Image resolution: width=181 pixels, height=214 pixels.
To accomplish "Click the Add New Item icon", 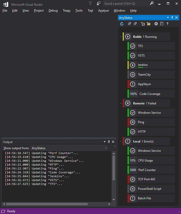I will (x=143, y=24).
